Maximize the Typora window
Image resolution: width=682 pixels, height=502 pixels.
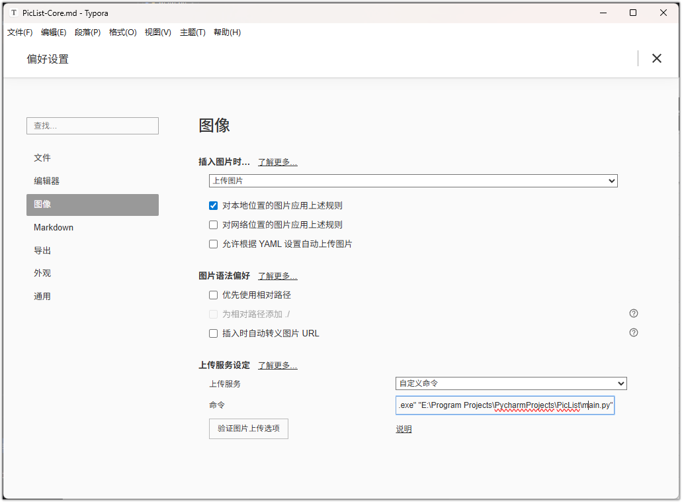point(633,13)
